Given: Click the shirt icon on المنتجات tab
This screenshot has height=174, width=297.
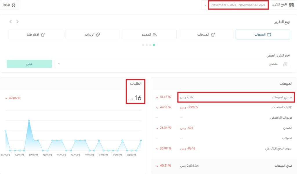Looking at the screenshot, I should click(213, 35).
